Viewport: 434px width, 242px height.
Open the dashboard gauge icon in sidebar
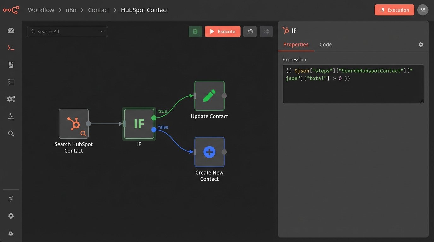point(11,31)
